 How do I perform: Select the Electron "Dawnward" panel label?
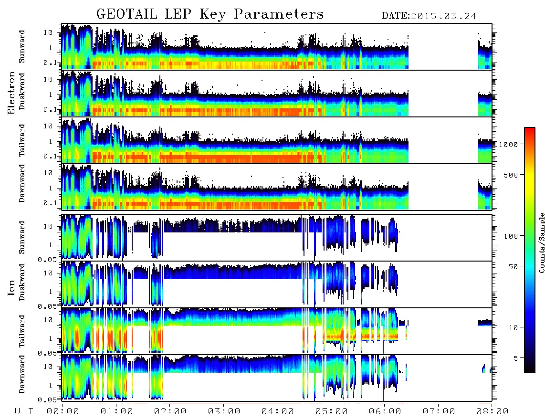[21, 183]
